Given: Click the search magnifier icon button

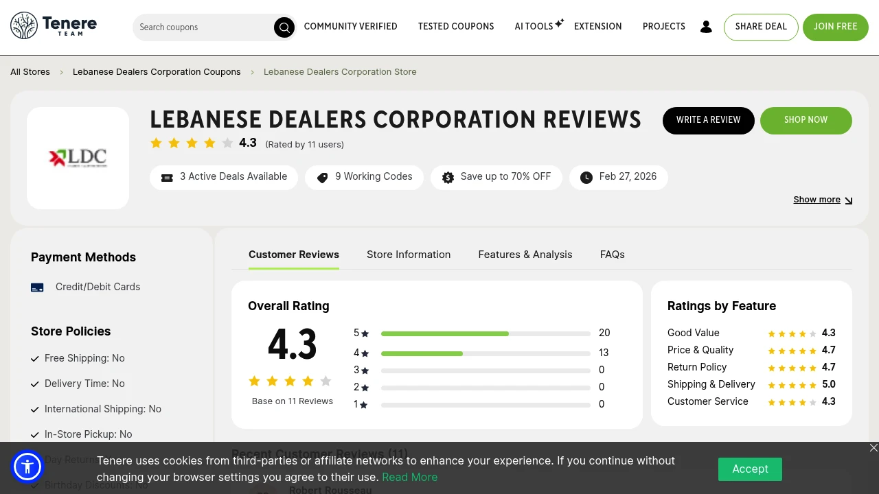Looking at the screenshot, I should (284, 27).
